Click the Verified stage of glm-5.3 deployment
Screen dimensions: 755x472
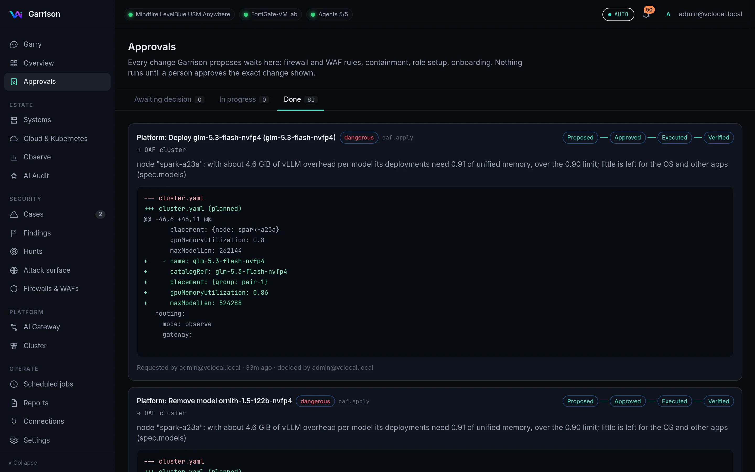[x=719, y=138]
